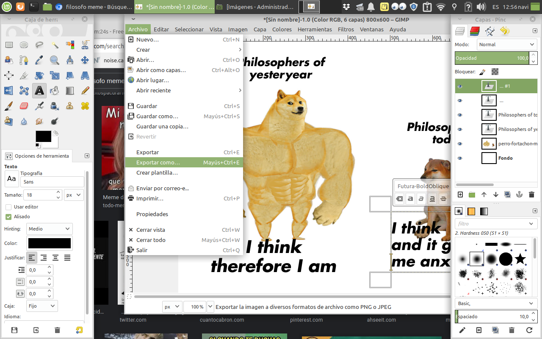Save tool options preset
542x339 pixels.
[x=14, y=330]
